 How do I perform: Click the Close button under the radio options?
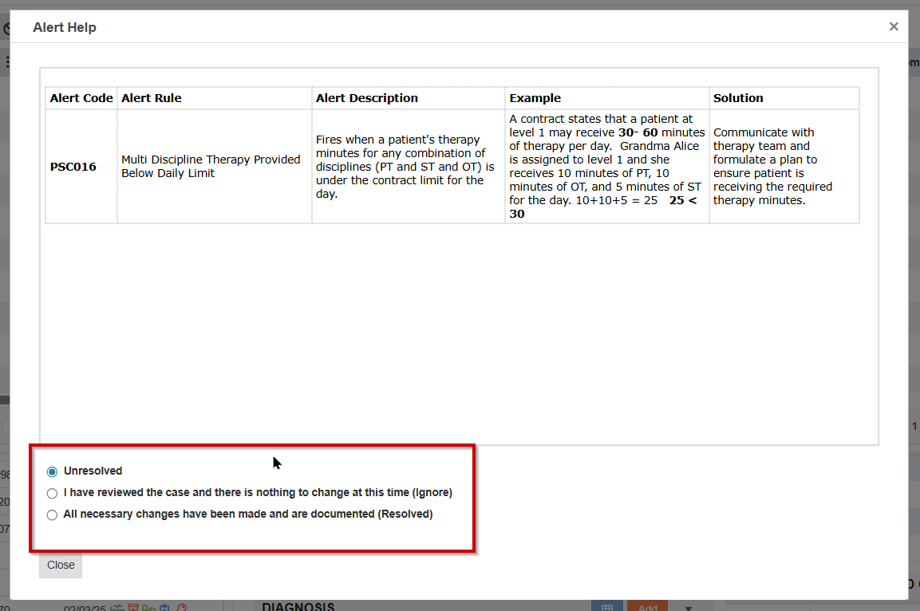61,566
